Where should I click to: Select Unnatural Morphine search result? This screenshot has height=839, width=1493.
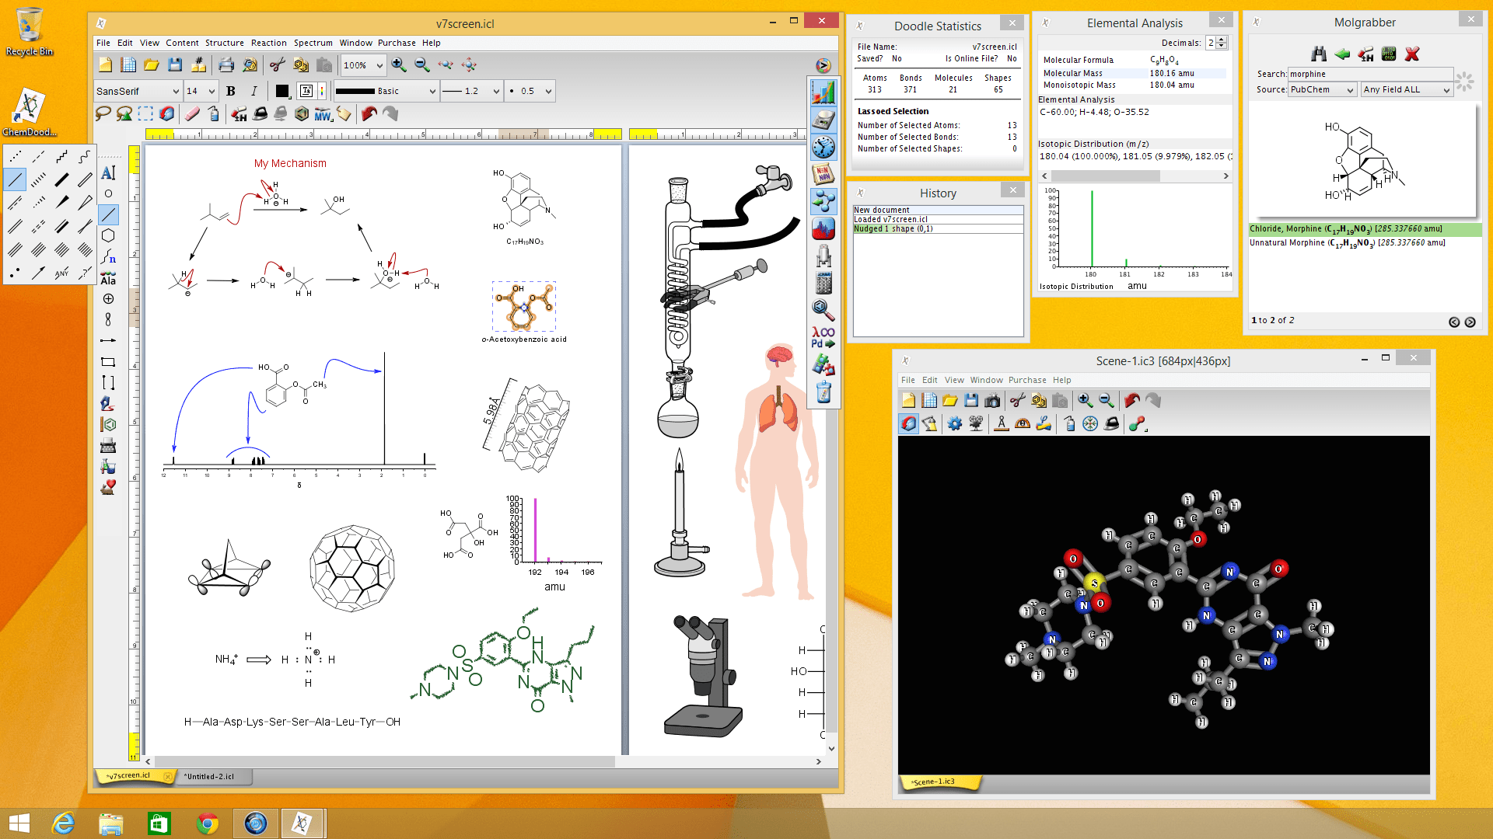1345,243
